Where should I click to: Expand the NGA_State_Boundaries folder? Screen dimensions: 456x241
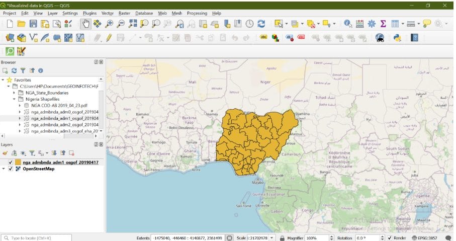point(14,93)
